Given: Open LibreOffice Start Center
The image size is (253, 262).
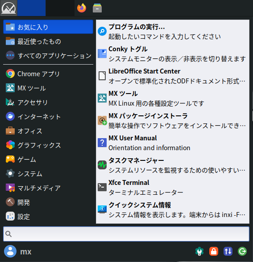Looking at the screenshot, I should (173, 76).
